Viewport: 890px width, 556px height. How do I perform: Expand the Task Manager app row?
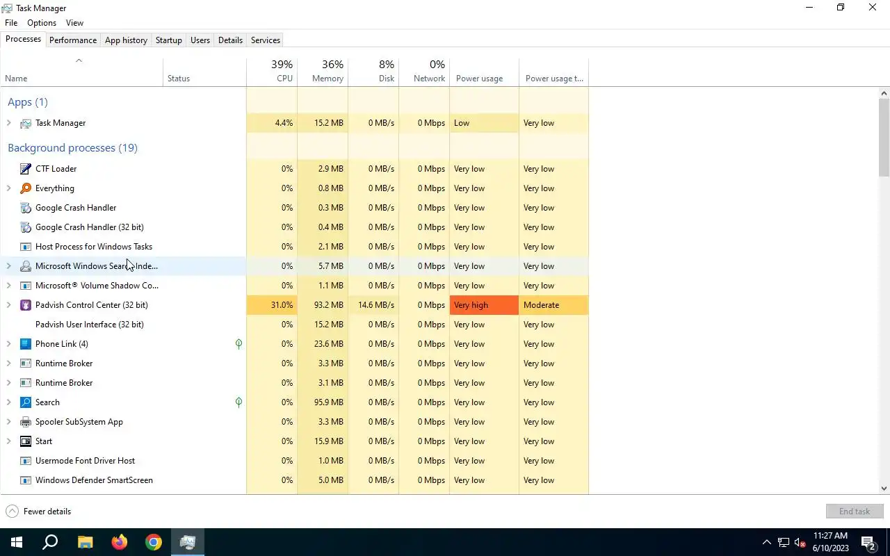[x=8, y=123]
